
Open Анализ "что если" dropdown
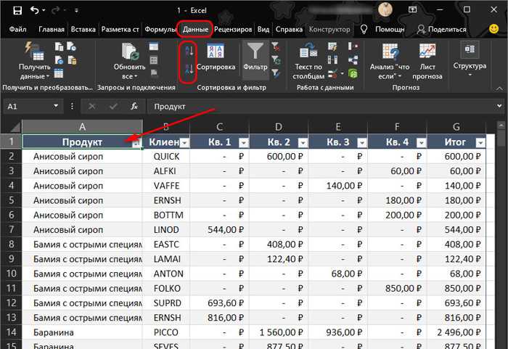[390, 62]
